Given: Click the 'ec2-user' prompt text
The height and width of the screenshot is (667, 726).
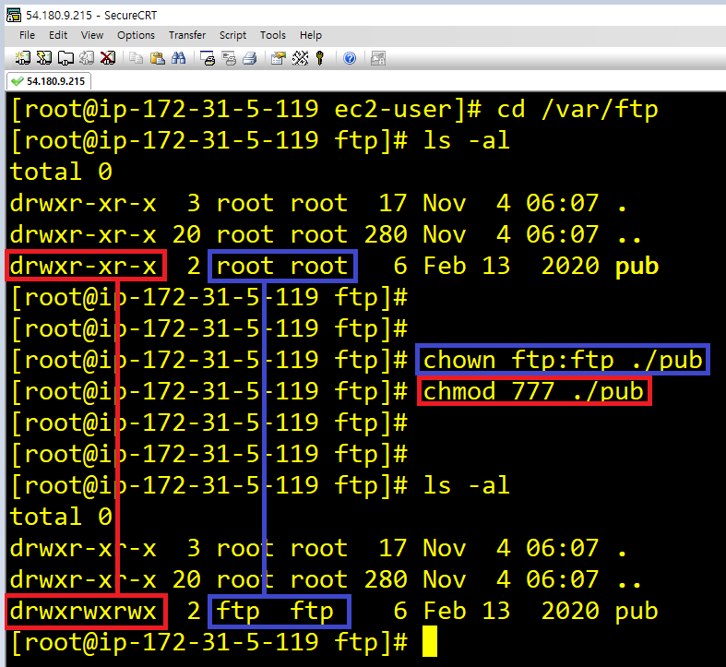Looking at the screenshot, I should pos(392,110).
